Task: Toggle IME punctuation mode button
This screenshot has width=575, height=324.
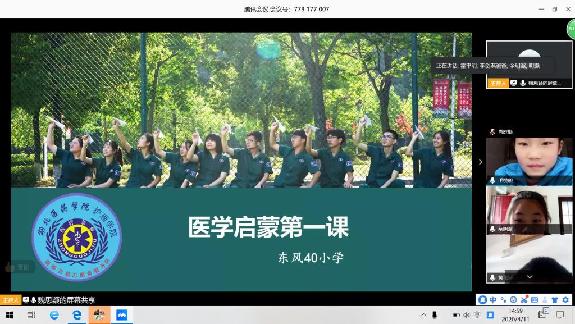Action: point(503,300)
